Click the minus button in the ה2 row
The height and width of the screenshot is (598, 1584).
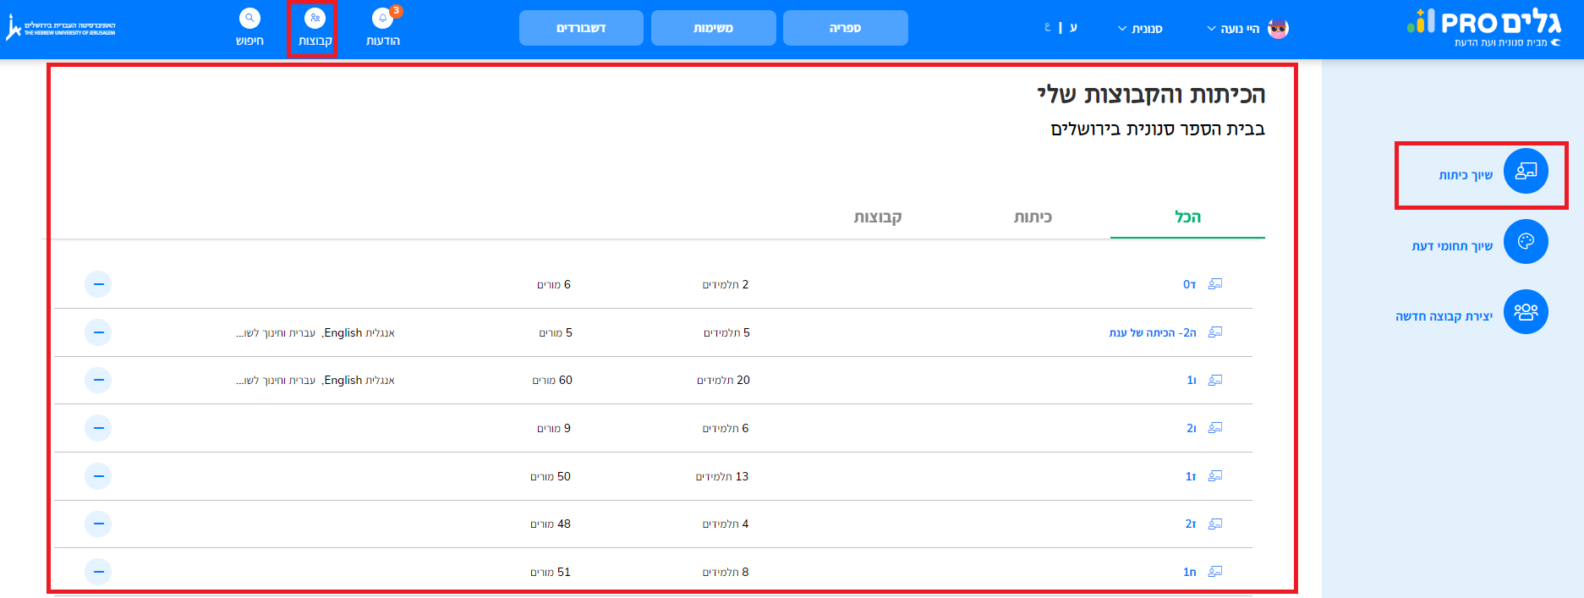98,332
